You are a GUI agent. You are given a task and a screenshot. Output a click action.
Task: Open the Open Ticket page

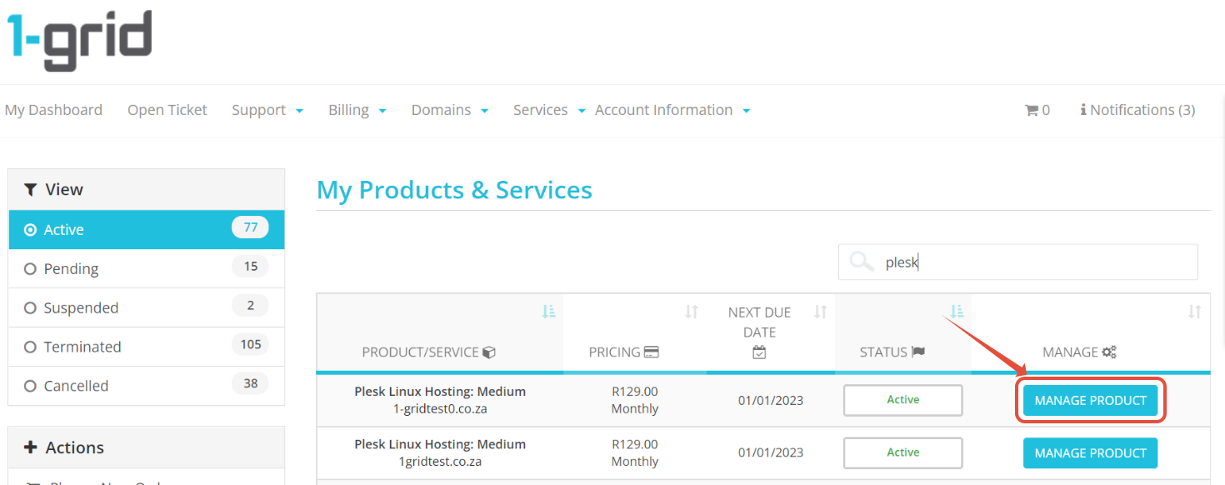tap(167, 110)
